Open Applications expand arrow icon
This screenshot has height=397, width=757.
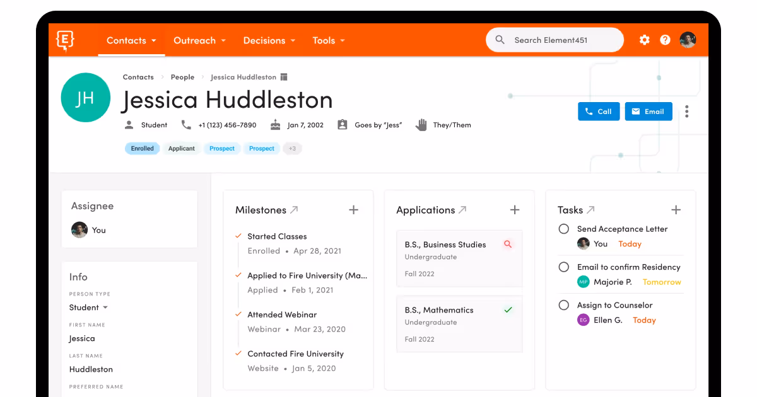click(x=462, y=210)
